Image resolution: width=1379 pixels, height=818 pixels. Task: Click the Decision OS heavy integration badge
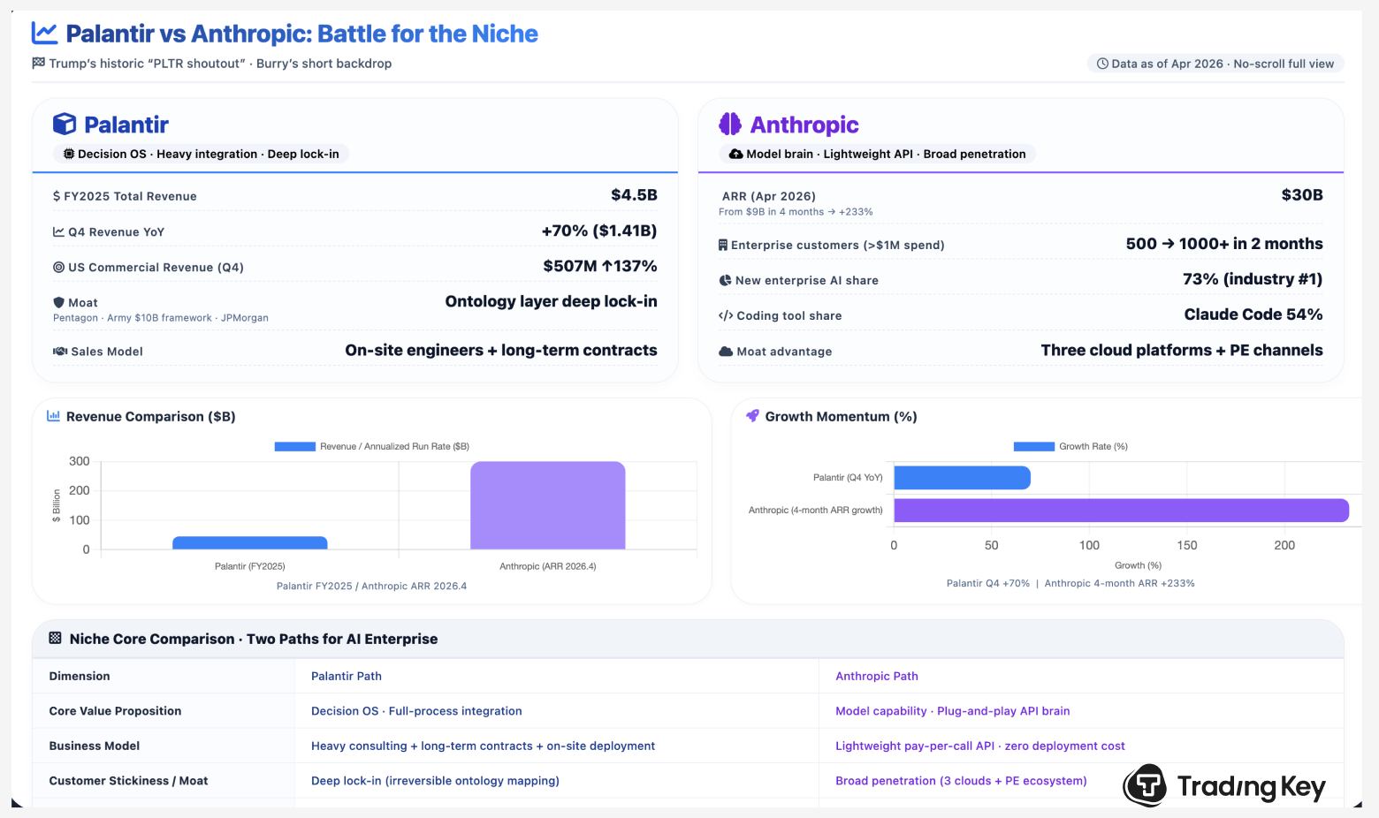[x=201, y=154]
